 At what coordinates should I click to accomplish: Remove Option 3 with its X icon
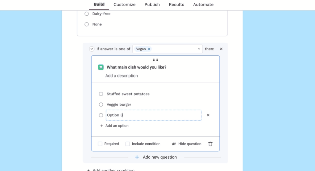pos(208,115)
